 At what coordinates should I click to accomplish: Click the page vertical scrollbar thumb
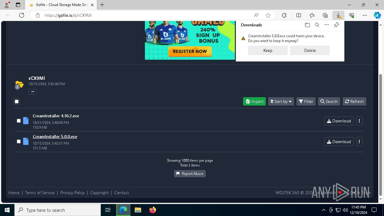[381, 134]
